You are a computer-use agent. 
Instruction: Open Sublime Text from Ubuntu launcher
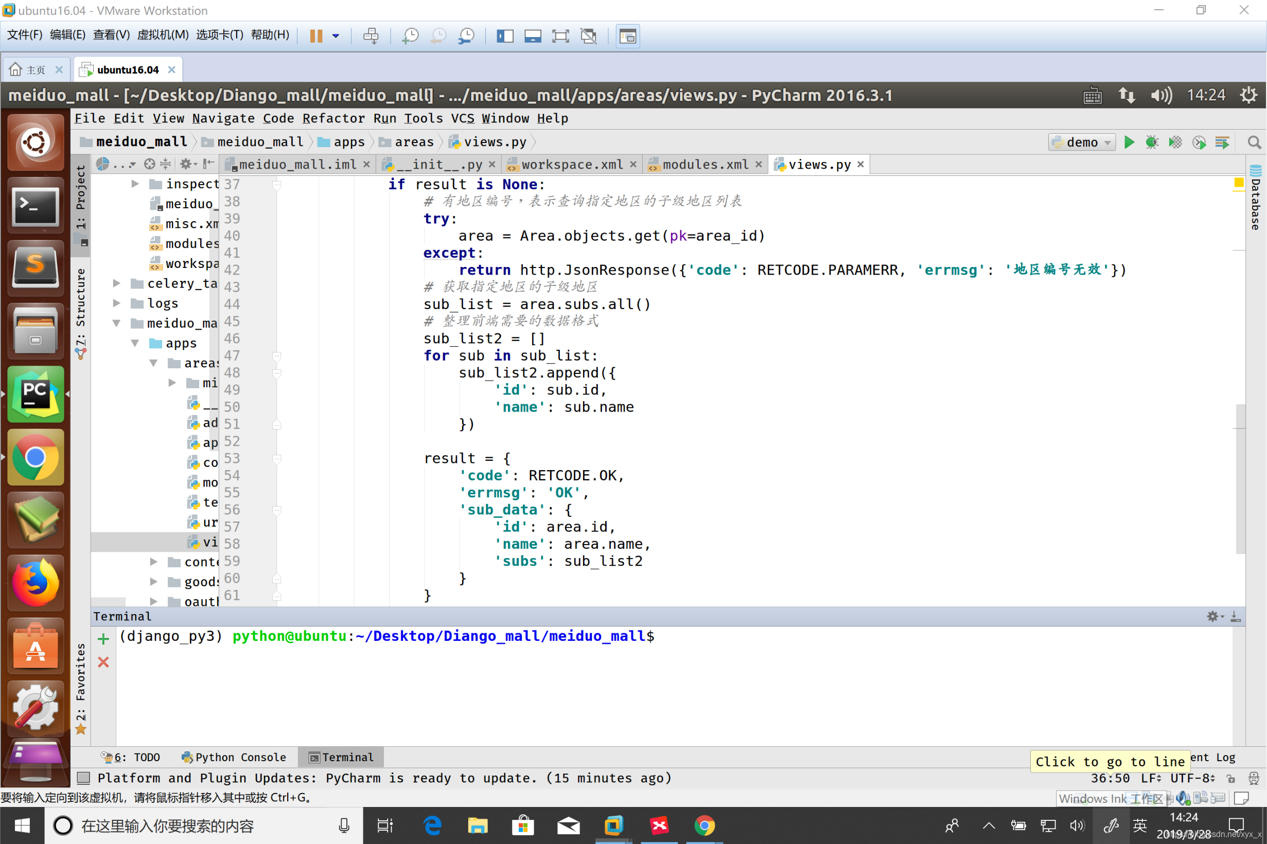tap(36, 267)
